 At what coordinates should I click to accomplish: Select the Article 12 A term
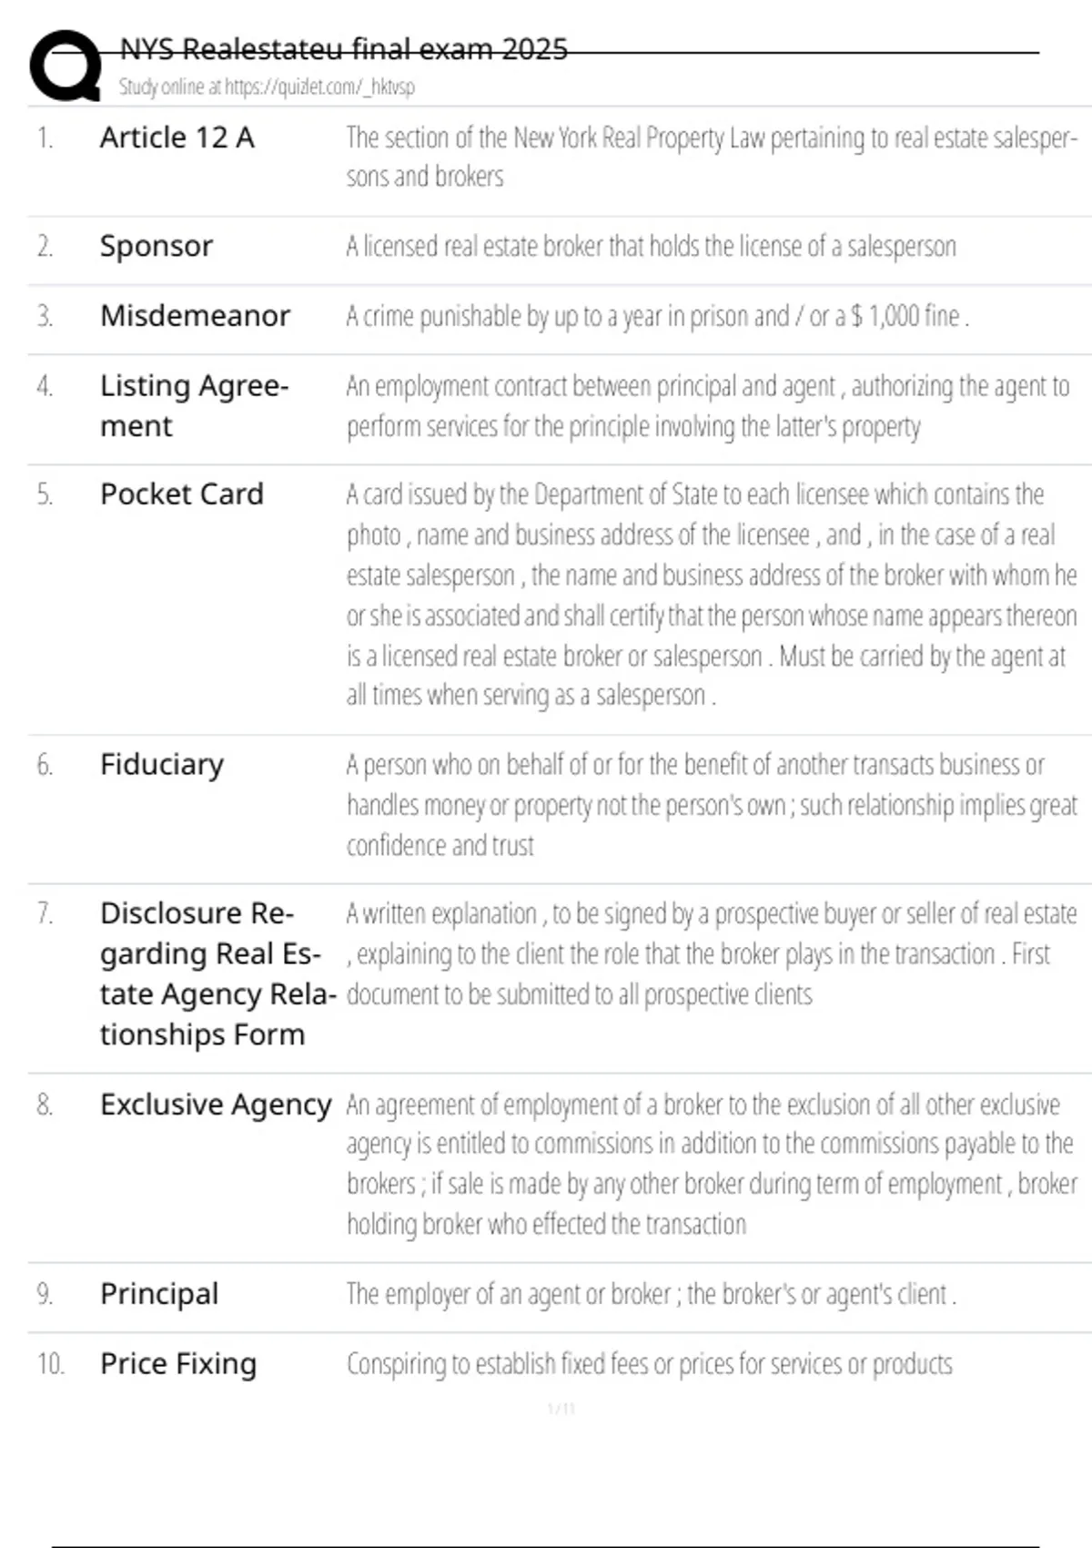[177, 137]
